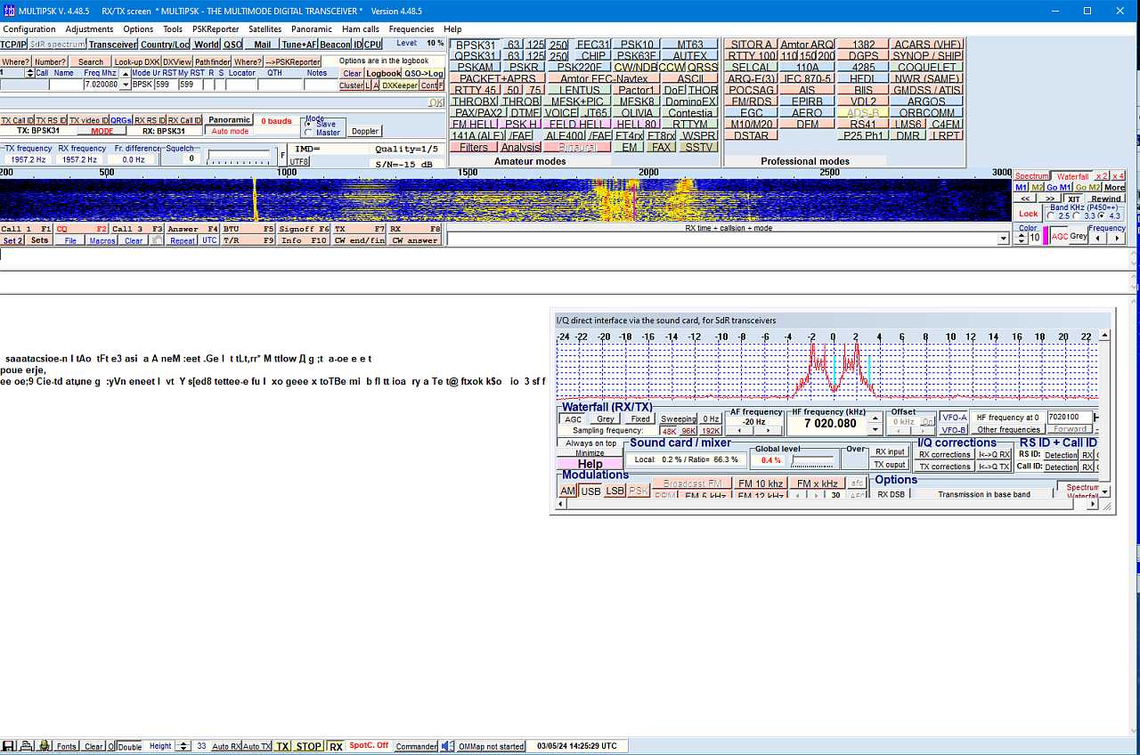Toggle waterfall AGC next to Grey
This screenshot has height=755, width=1140.
pos(1060,236)
